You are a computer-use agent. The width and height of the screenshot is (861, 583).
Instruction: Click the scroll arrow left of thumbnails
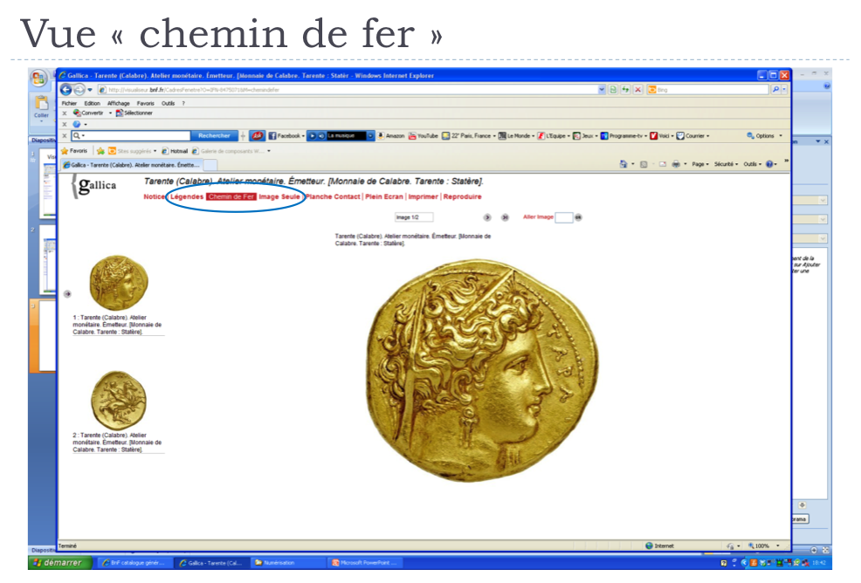67,294
